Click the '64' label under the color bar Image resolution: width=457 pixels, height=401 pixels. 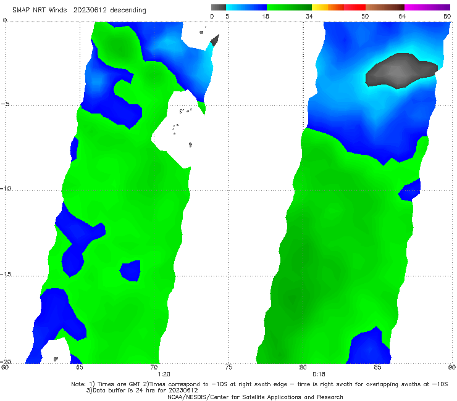click(402, 17)
